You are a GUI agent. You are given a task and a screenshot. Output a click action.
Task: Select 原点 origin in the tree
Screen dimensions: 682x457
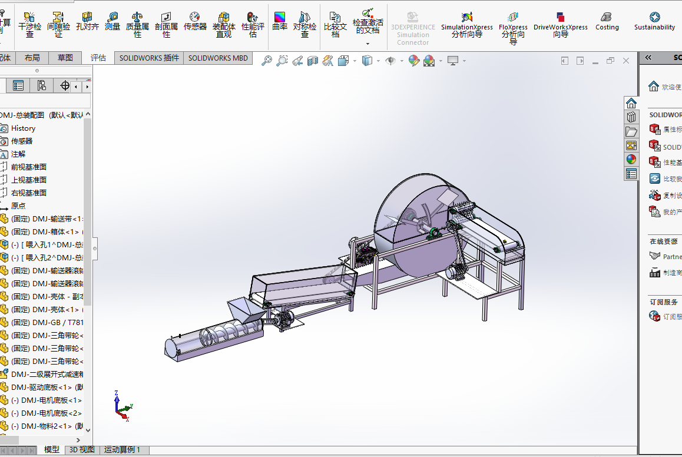[18, 206]
